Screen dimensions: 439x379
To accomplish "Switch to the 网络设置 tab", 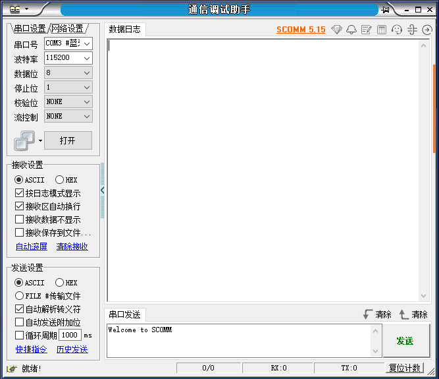I will 68,28.
